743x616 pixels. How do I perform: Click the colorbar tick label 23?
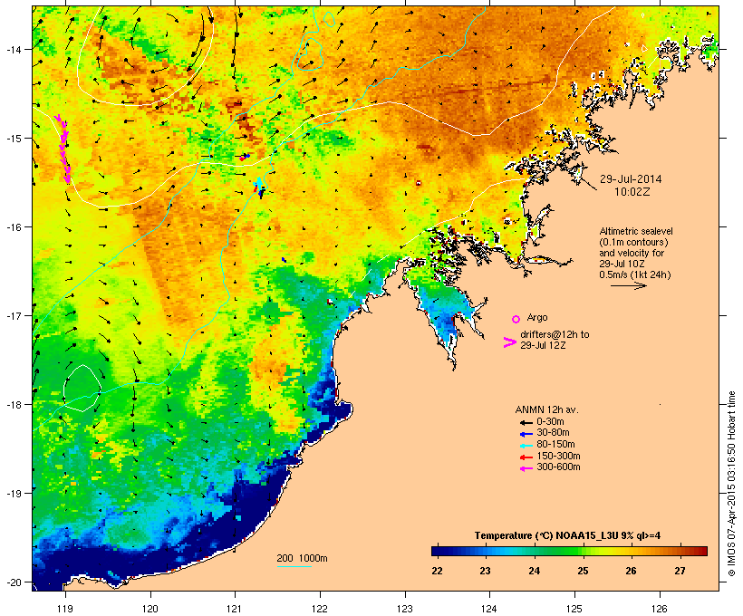pyautogui.click(x=485, y=571)
